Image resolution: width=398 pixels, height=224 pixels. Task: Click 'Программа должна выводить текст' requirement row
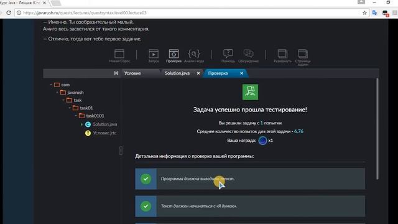pos(250,179)
